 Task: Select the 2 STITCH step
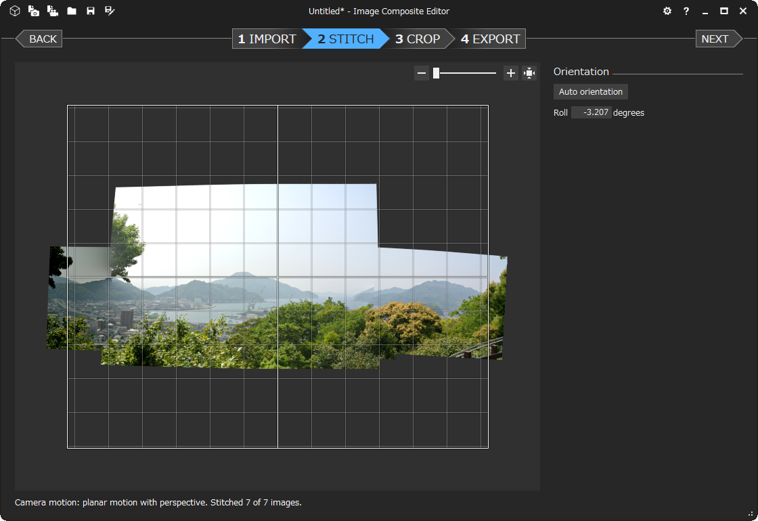tap(346, 39)
